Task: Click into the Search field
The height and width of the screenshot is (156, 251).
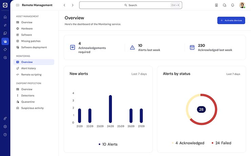Action: [x=131, y=5]
